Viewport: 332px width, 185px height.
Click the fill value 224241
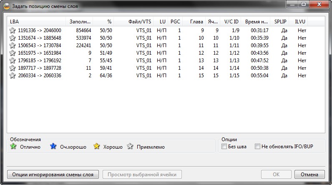pyautogui.click(x=84, y=46)
